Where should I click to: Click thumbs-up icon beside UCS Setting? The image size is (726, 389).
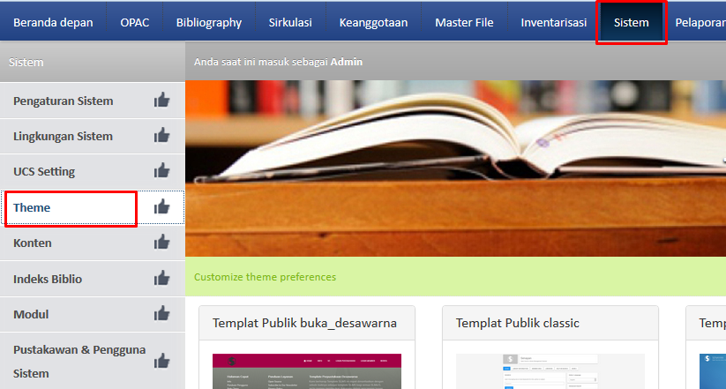161,170
